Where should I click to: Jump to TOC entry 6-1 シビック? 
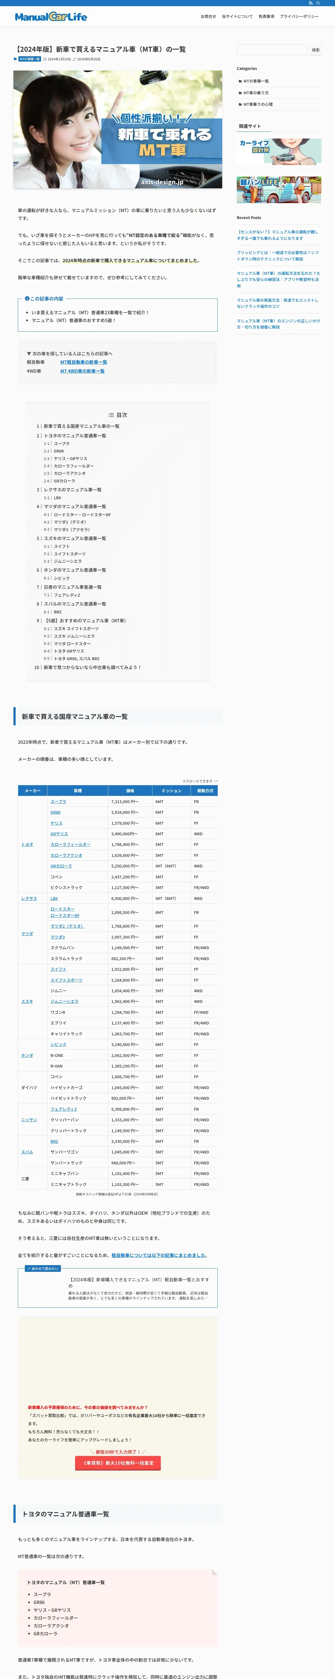pos(62,578)
